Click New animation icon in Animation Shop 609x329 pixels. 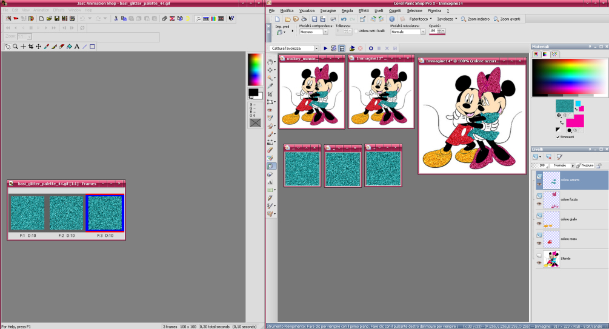point(41,18)
